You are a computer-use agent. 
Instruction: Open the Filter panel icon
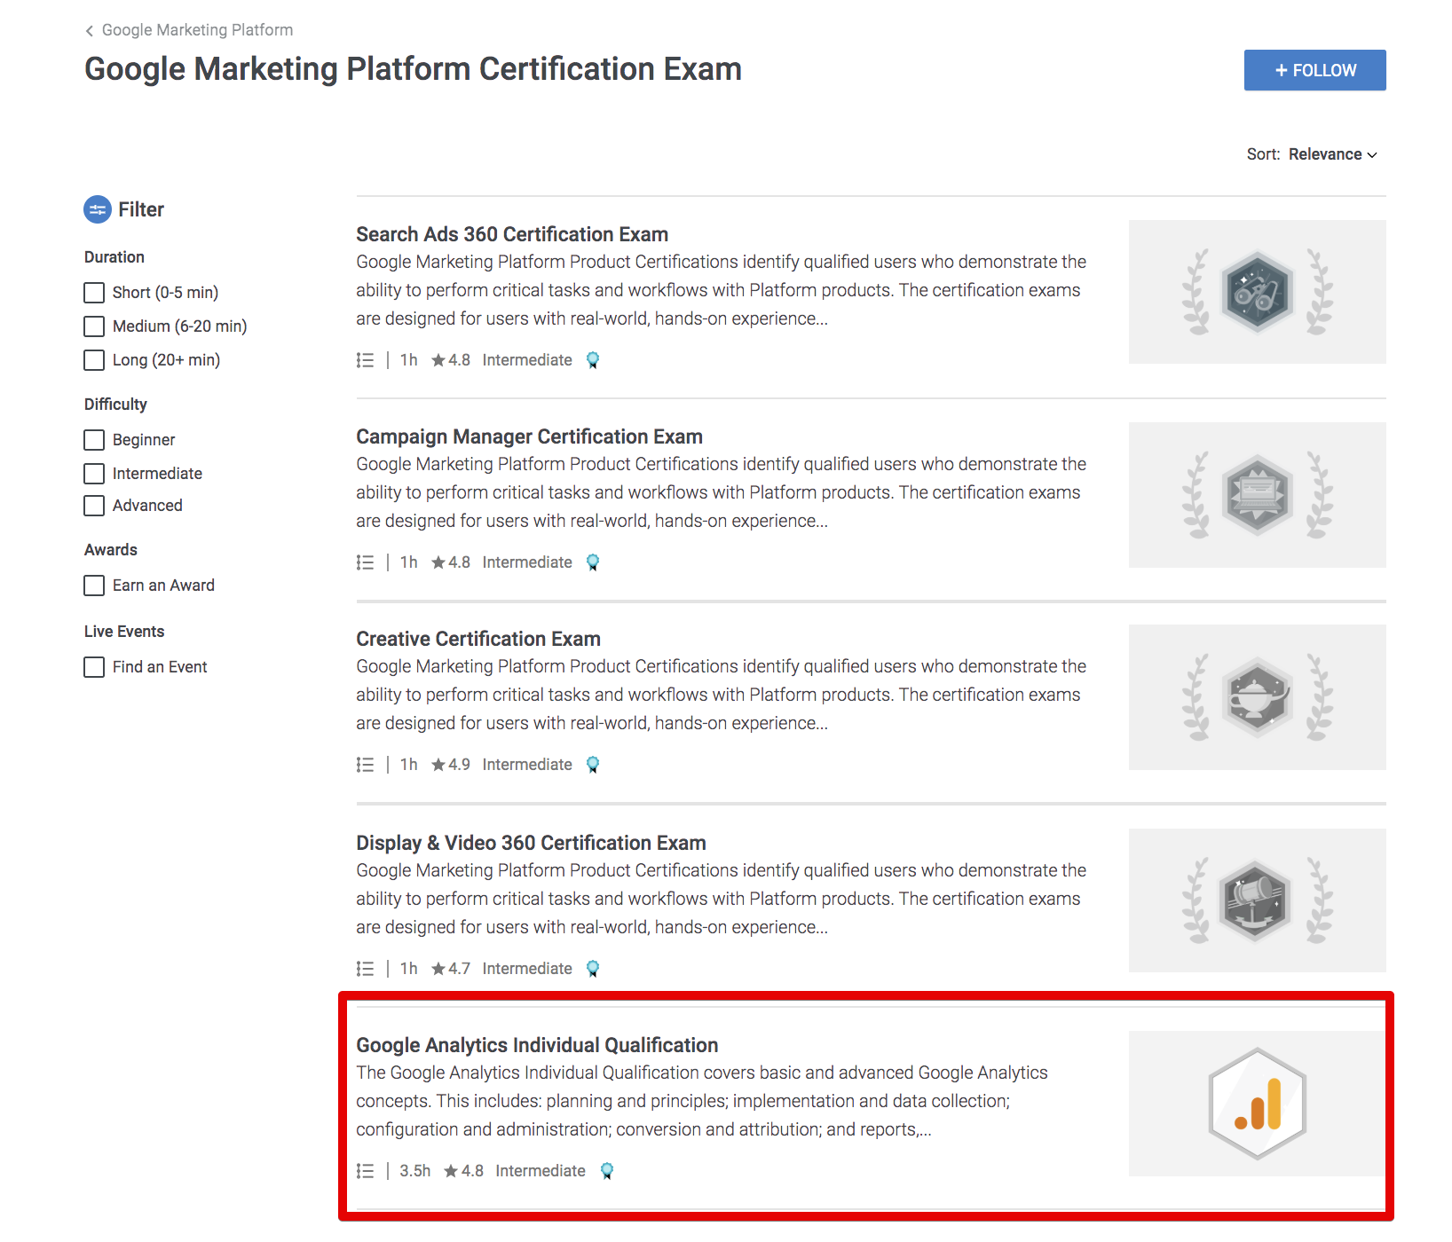click(x=98, y=209)
